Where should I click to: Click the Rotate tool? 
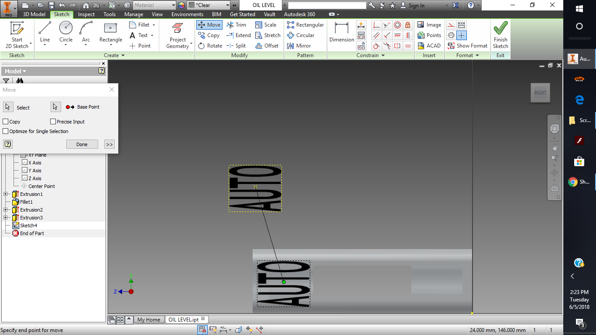tap(210, 46)
